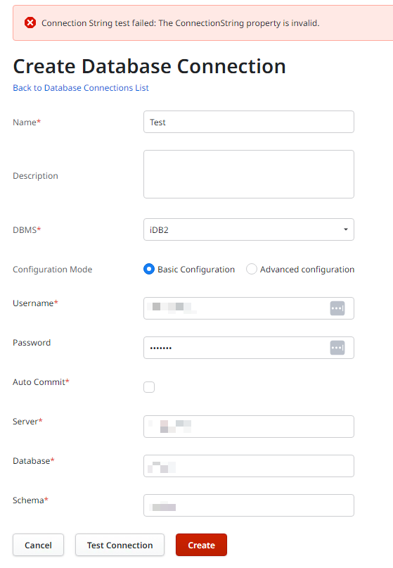Image resolution: width=393 pixels, height=568 pixels.
Task: Enable the Auto Commit checkbox
Action: [x=149, y=387]
